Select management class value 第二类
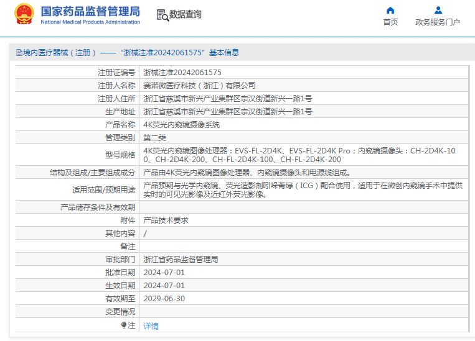The image size is (475, 341). click(x=154, y=137)
